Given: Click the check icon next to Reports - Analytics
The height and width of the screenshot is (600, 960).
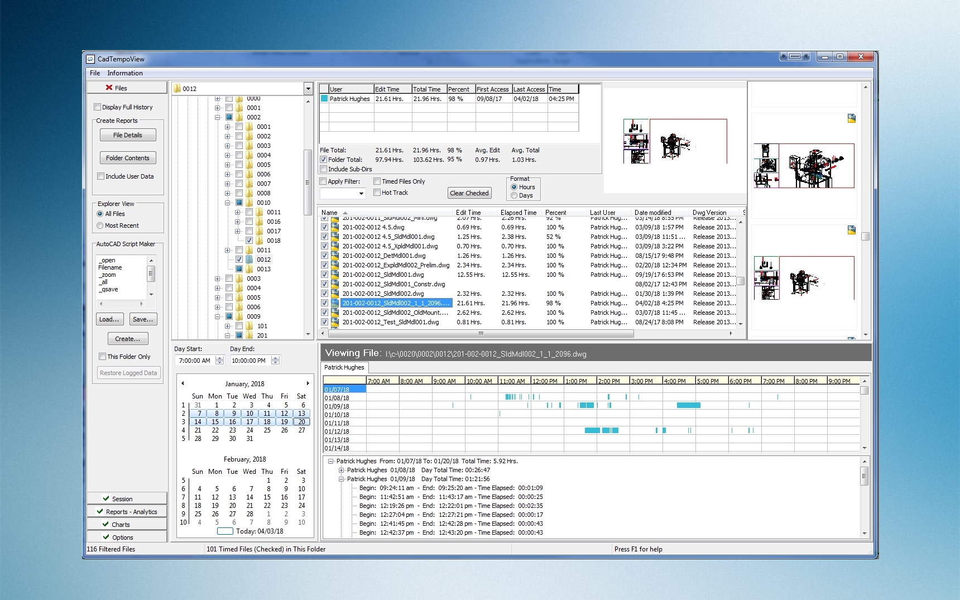Looking at the screenshot, I should [x=100, y=511].
